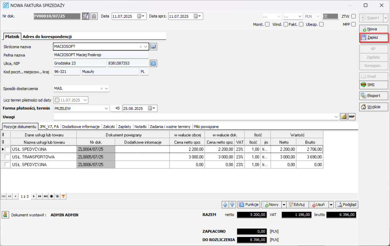Go to next record in grid navigator

(x=34, y=196)
